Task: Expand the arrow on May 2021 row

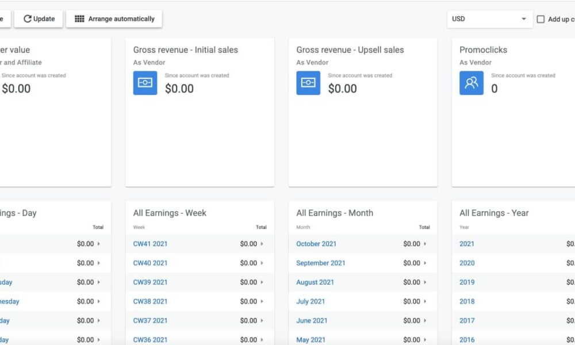Action: point(425,340)
